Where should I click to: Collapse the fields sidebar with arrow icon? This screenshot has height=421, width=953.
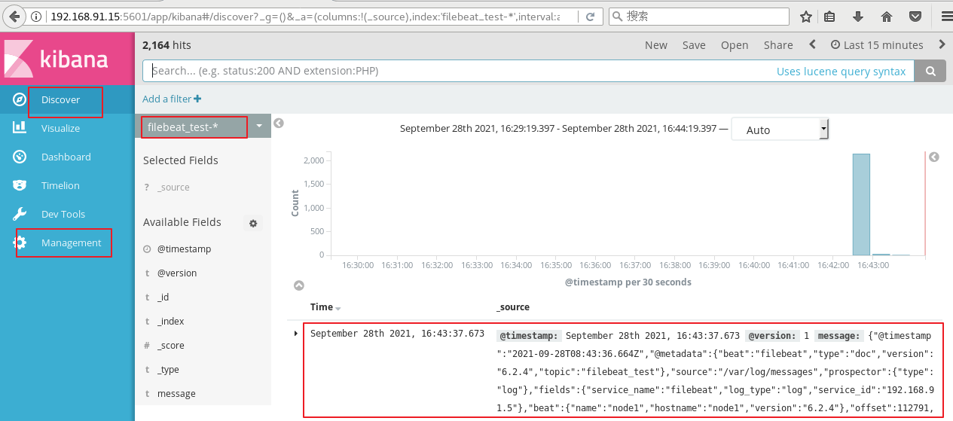279,123
